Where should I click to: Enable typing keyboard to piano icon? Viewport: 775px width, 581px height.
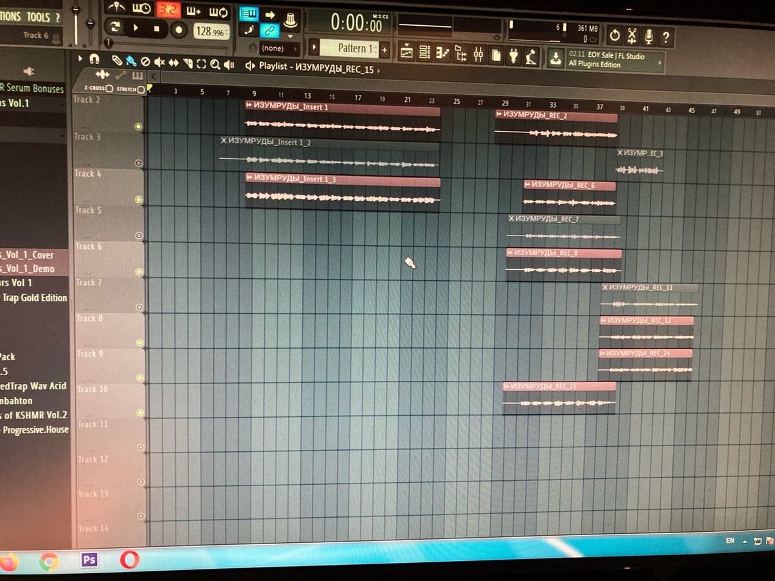(x=249, y=14)
